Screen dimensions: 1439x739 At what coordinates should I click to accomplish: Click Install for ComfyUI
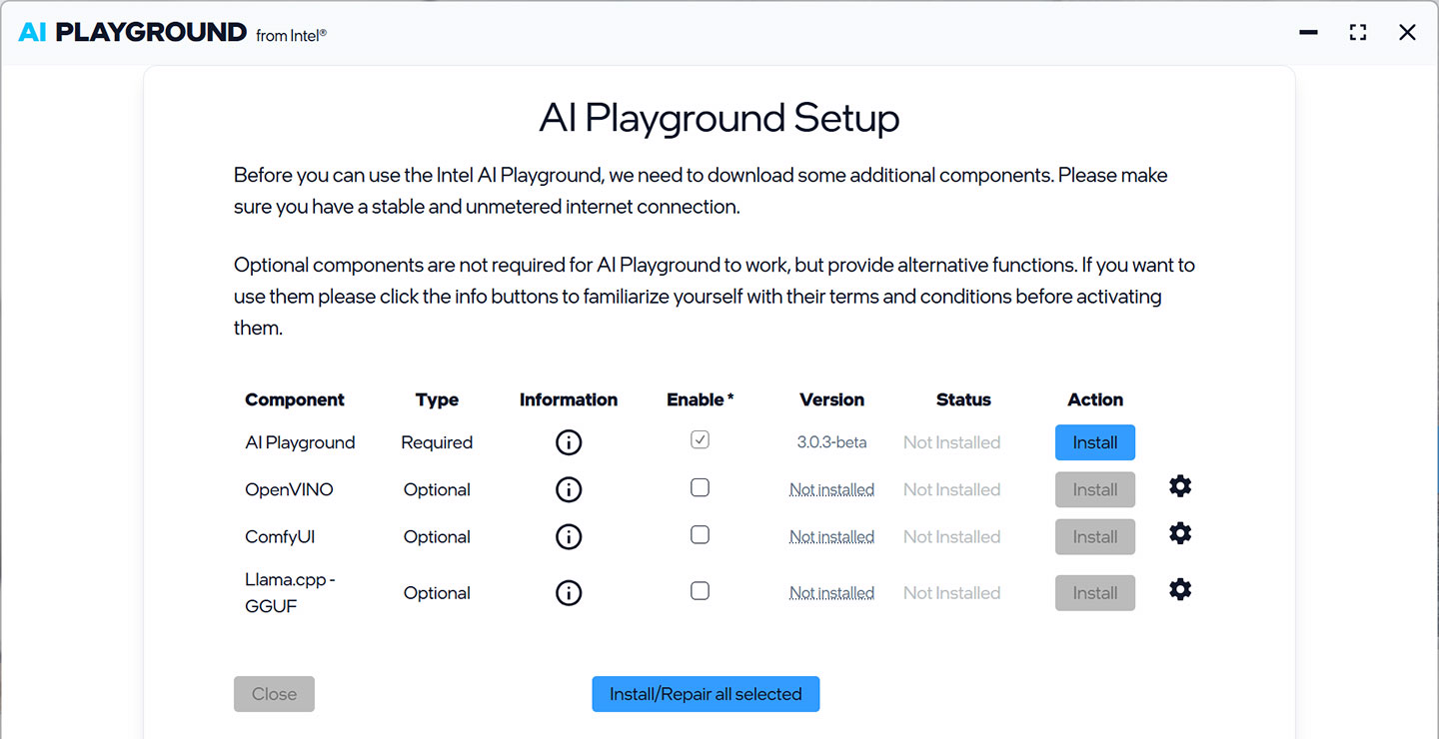1094,536
